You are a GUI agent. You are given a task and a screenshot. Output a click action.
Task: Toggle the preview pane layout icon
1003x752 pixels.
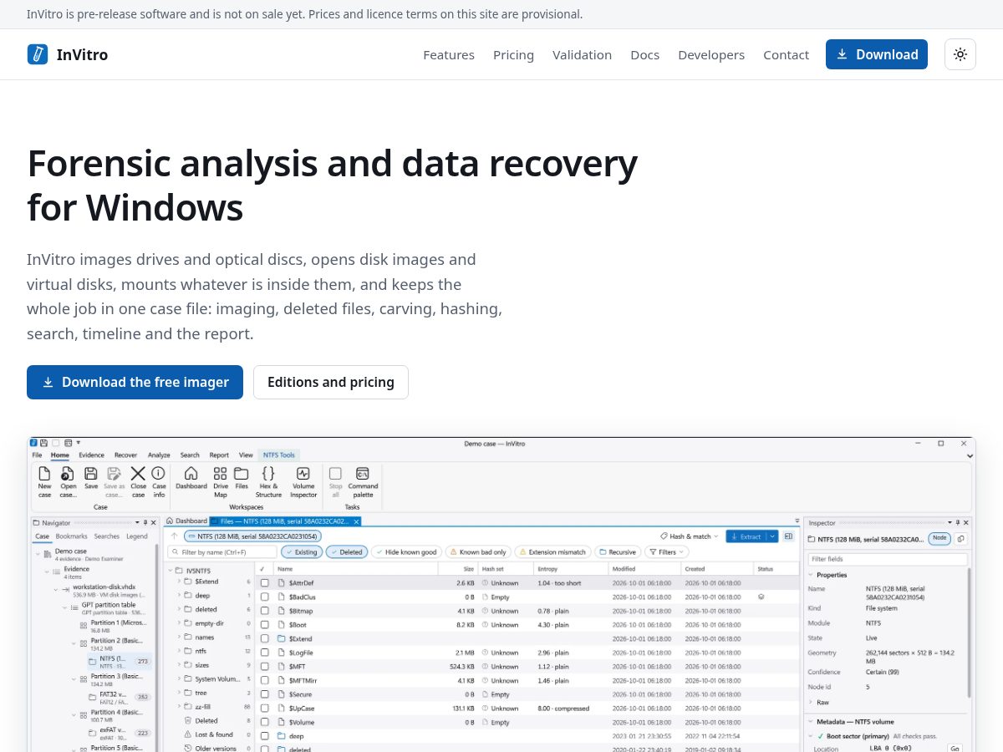[x=788, y=536]
